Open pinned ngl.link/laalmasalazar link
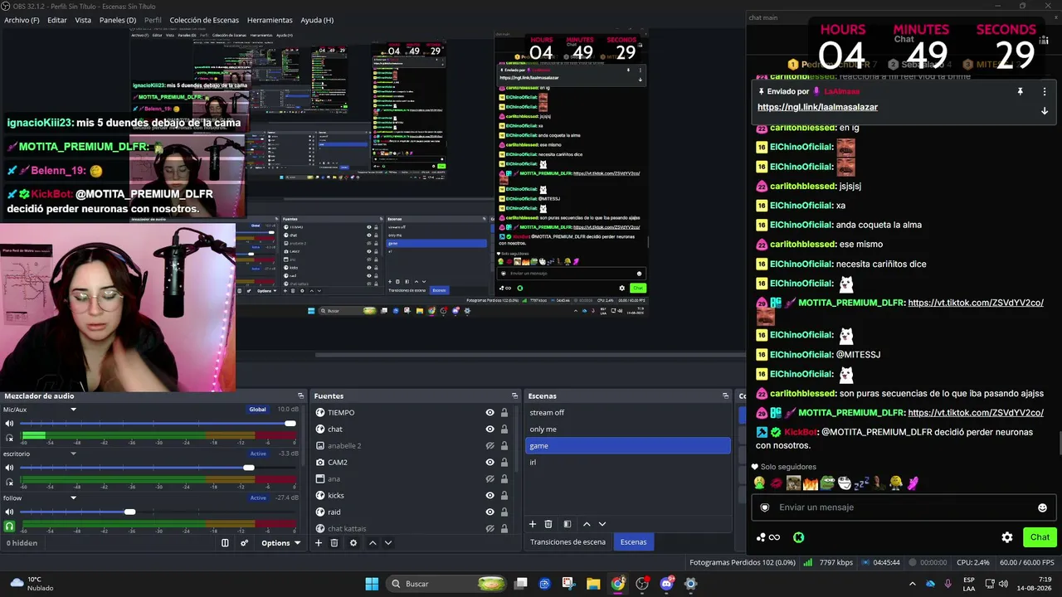Screen dimensions: 1062x597 click(817, 107)
